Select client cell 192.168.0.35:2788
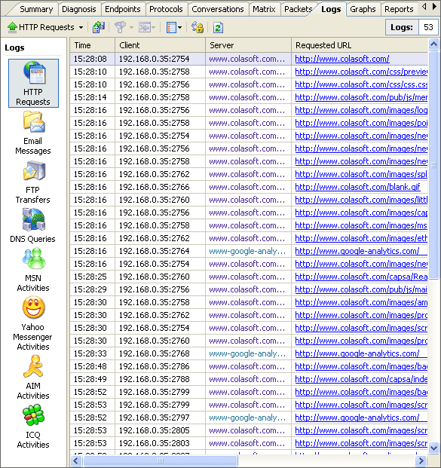The height and width of the screenshot is (468, 441). (x=160, y=379)
